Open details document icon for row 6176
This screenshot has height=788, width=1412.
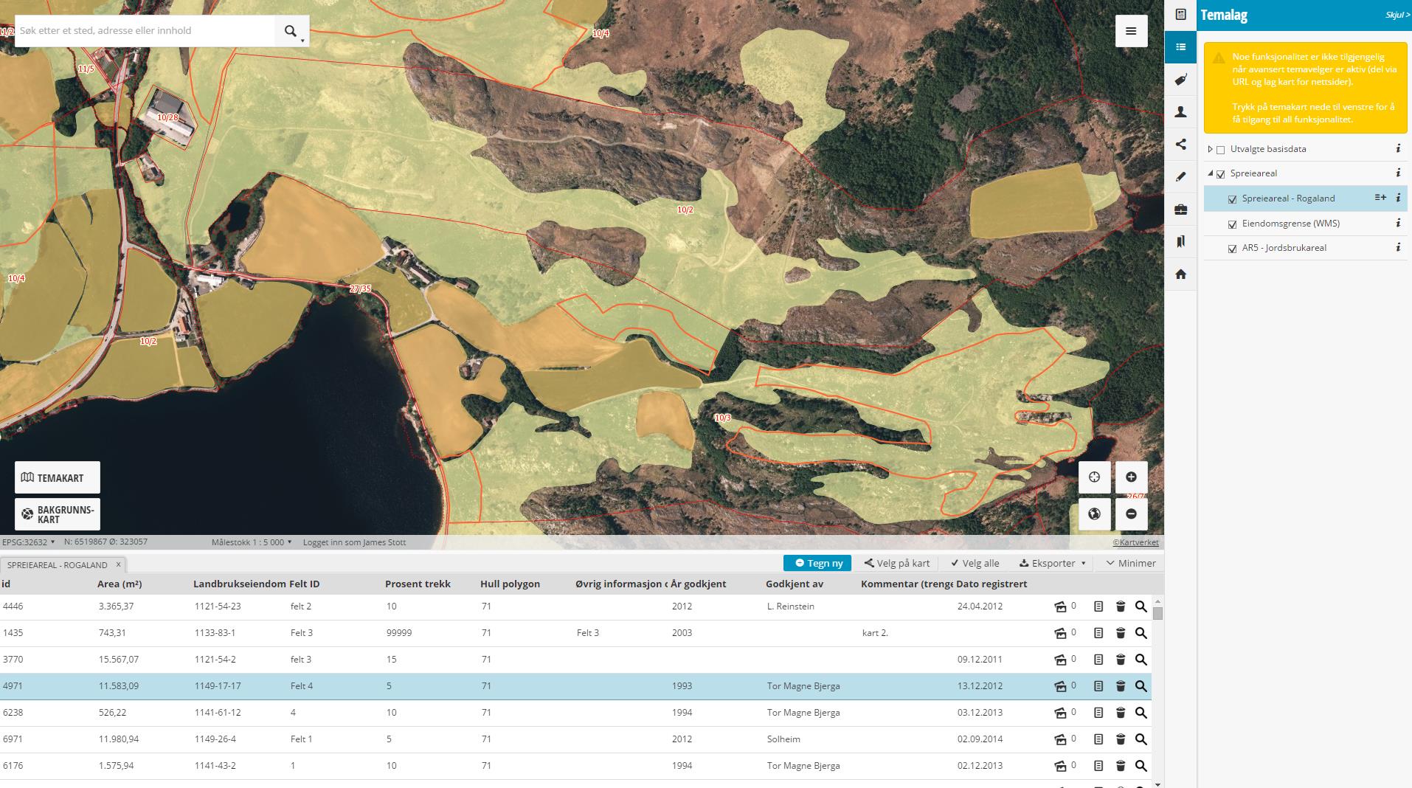click(x=1098, y=766)
